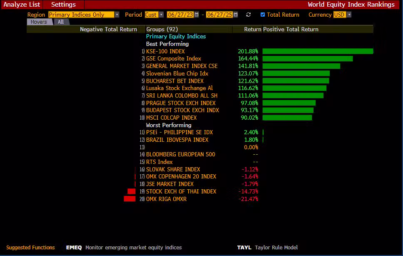Click the Groups (92) column header
The image size is (403, 256).
pyautogui.click(x=162, y=29)
